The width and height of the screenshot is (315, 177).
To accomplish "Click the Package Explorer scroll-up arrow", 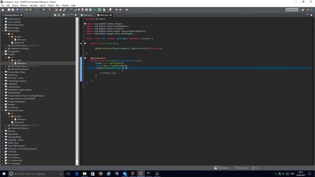I will (x=77, y=19).
